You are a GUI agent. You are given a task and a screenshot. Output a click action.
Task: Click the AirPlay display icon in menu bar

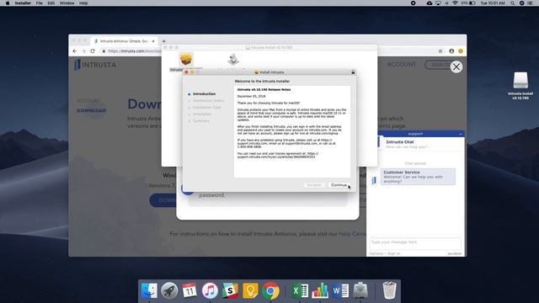[x=438, y=3]
